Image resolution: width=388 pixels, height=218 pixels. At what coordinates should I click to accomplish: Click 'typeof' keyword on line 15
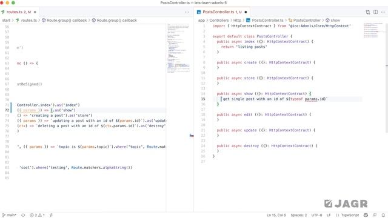(296, 99)
